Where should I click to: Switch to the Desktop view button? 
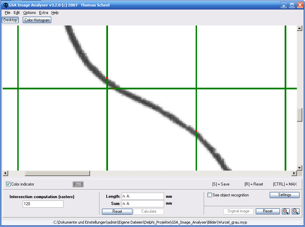[10, 20]
